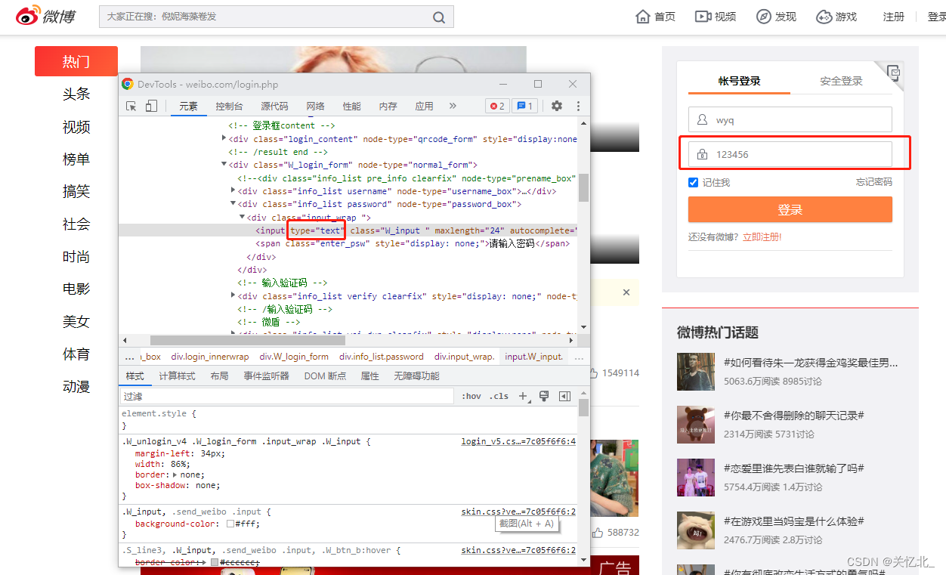Click the orange 登录 button
Screen dimensions: 946x575
click(x=790, y=209)
